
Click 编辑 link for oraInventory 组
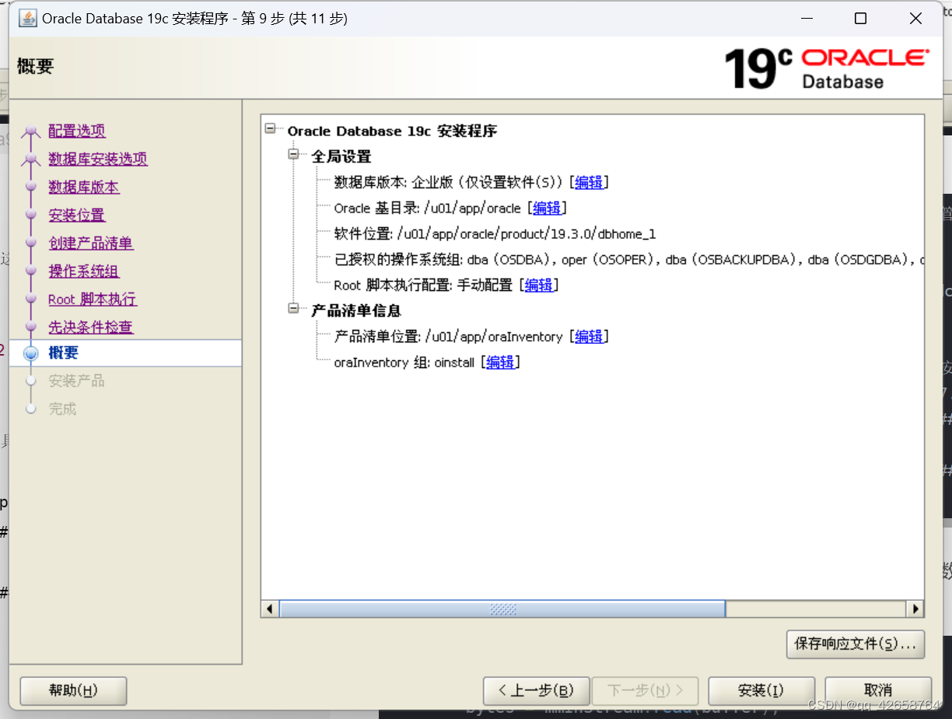click(x=500, y=362)
